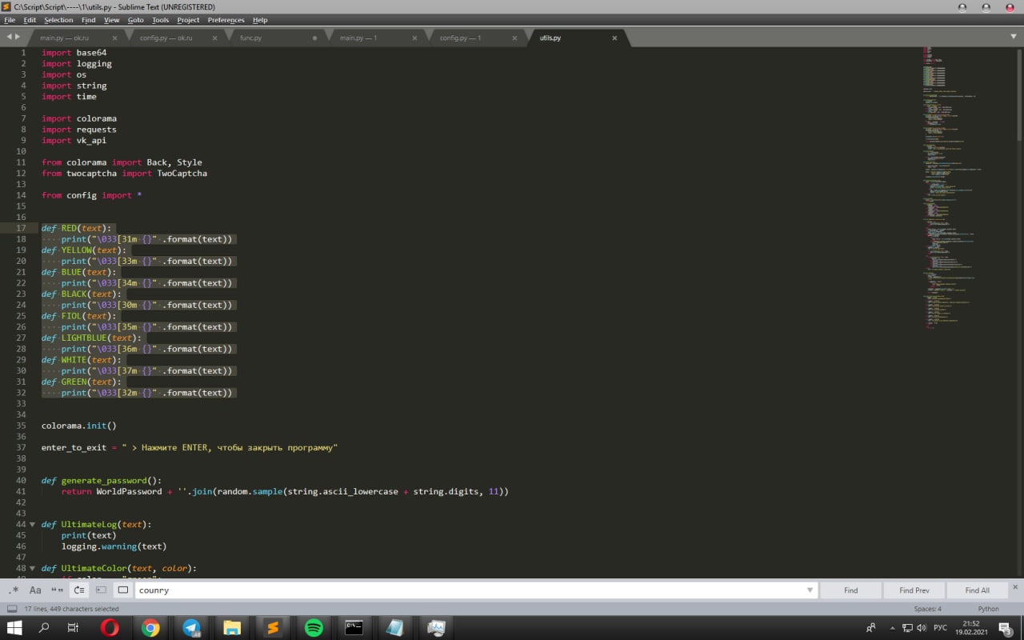Image resolution: width=1024 pixels, height=640 pixels.
Task: Click the Find button
Action: pyautogui.click(x=850, y=590)
